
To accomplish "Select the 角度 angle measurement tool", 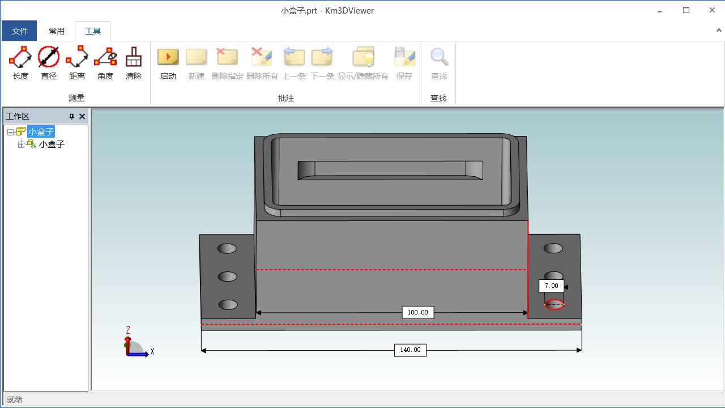I will point(105,63).
